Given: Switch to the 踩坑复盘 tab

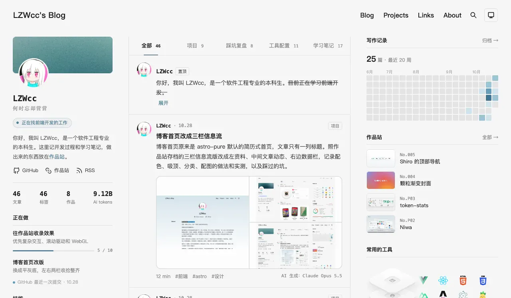Looking at the screenshot, I should 240,46.
